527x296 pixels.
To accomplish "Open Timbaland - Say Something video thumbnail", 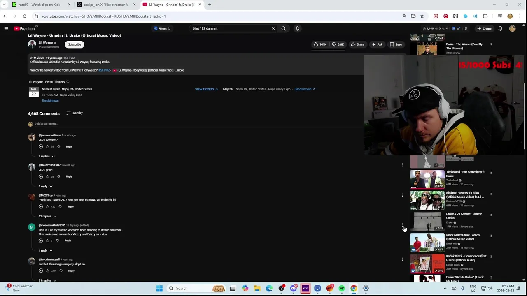I will 427,179.
